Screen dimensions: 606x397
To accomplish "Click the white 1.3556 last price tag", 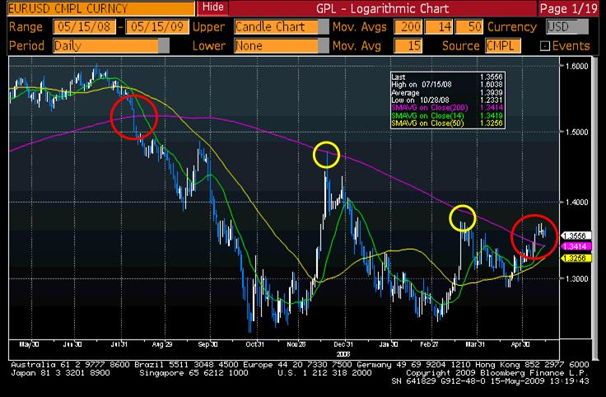I will click(573, 235).
